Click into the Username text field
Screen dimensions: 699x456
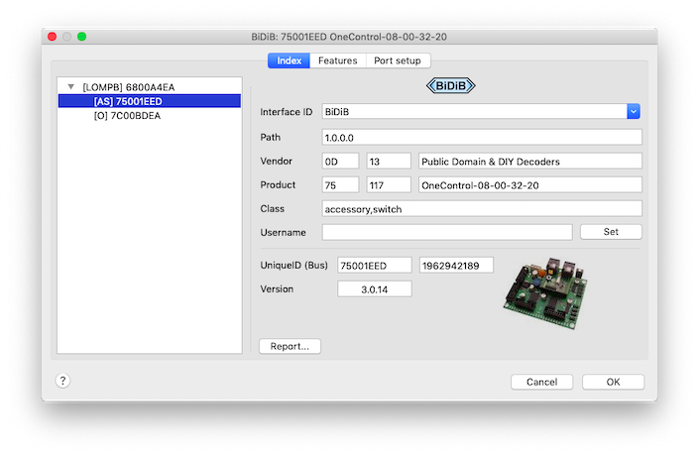point(446,232)
